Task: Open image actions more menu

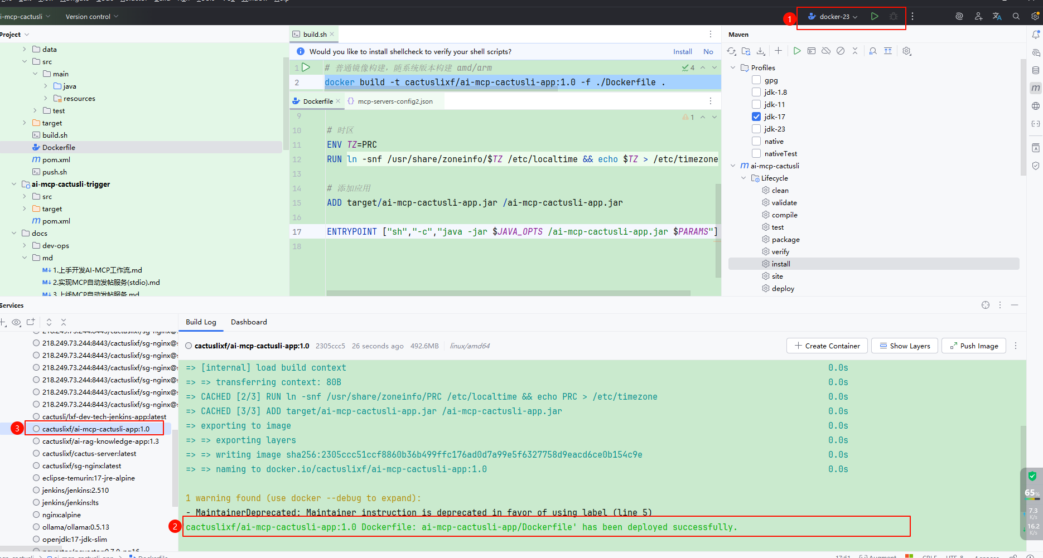Action: coord(1016,346)
